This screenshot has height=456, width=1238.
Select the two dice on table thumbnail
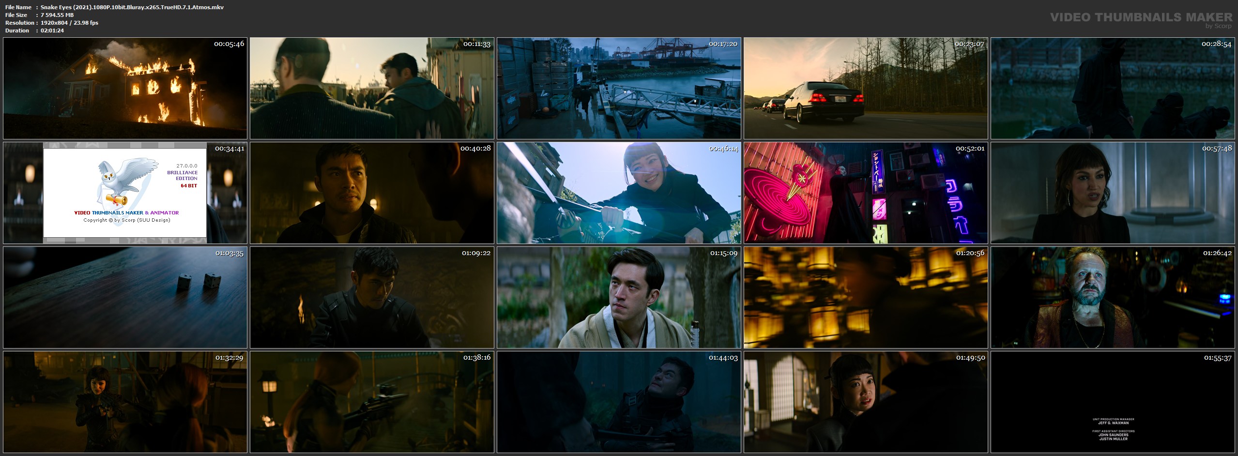pos(125,297)
